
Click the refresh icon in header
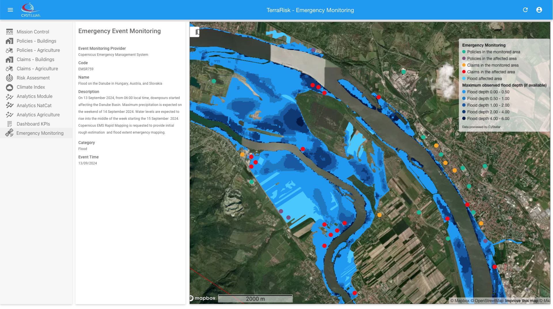(x=525, y=10)
